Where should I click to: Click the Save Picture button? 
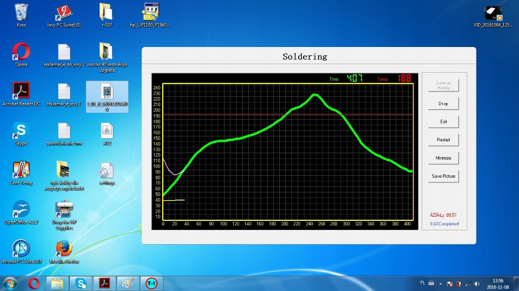(443, 176)
